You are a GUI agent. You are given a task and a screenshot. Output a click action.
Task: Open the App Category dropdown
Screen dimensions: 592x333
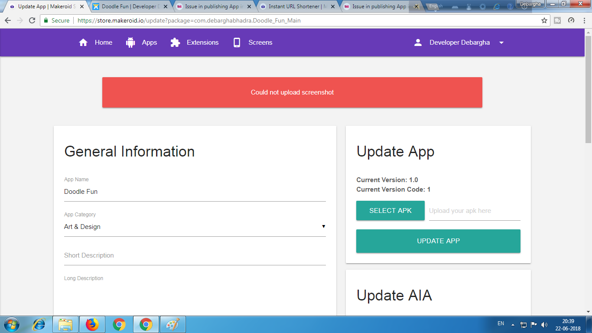pos(195,227)
